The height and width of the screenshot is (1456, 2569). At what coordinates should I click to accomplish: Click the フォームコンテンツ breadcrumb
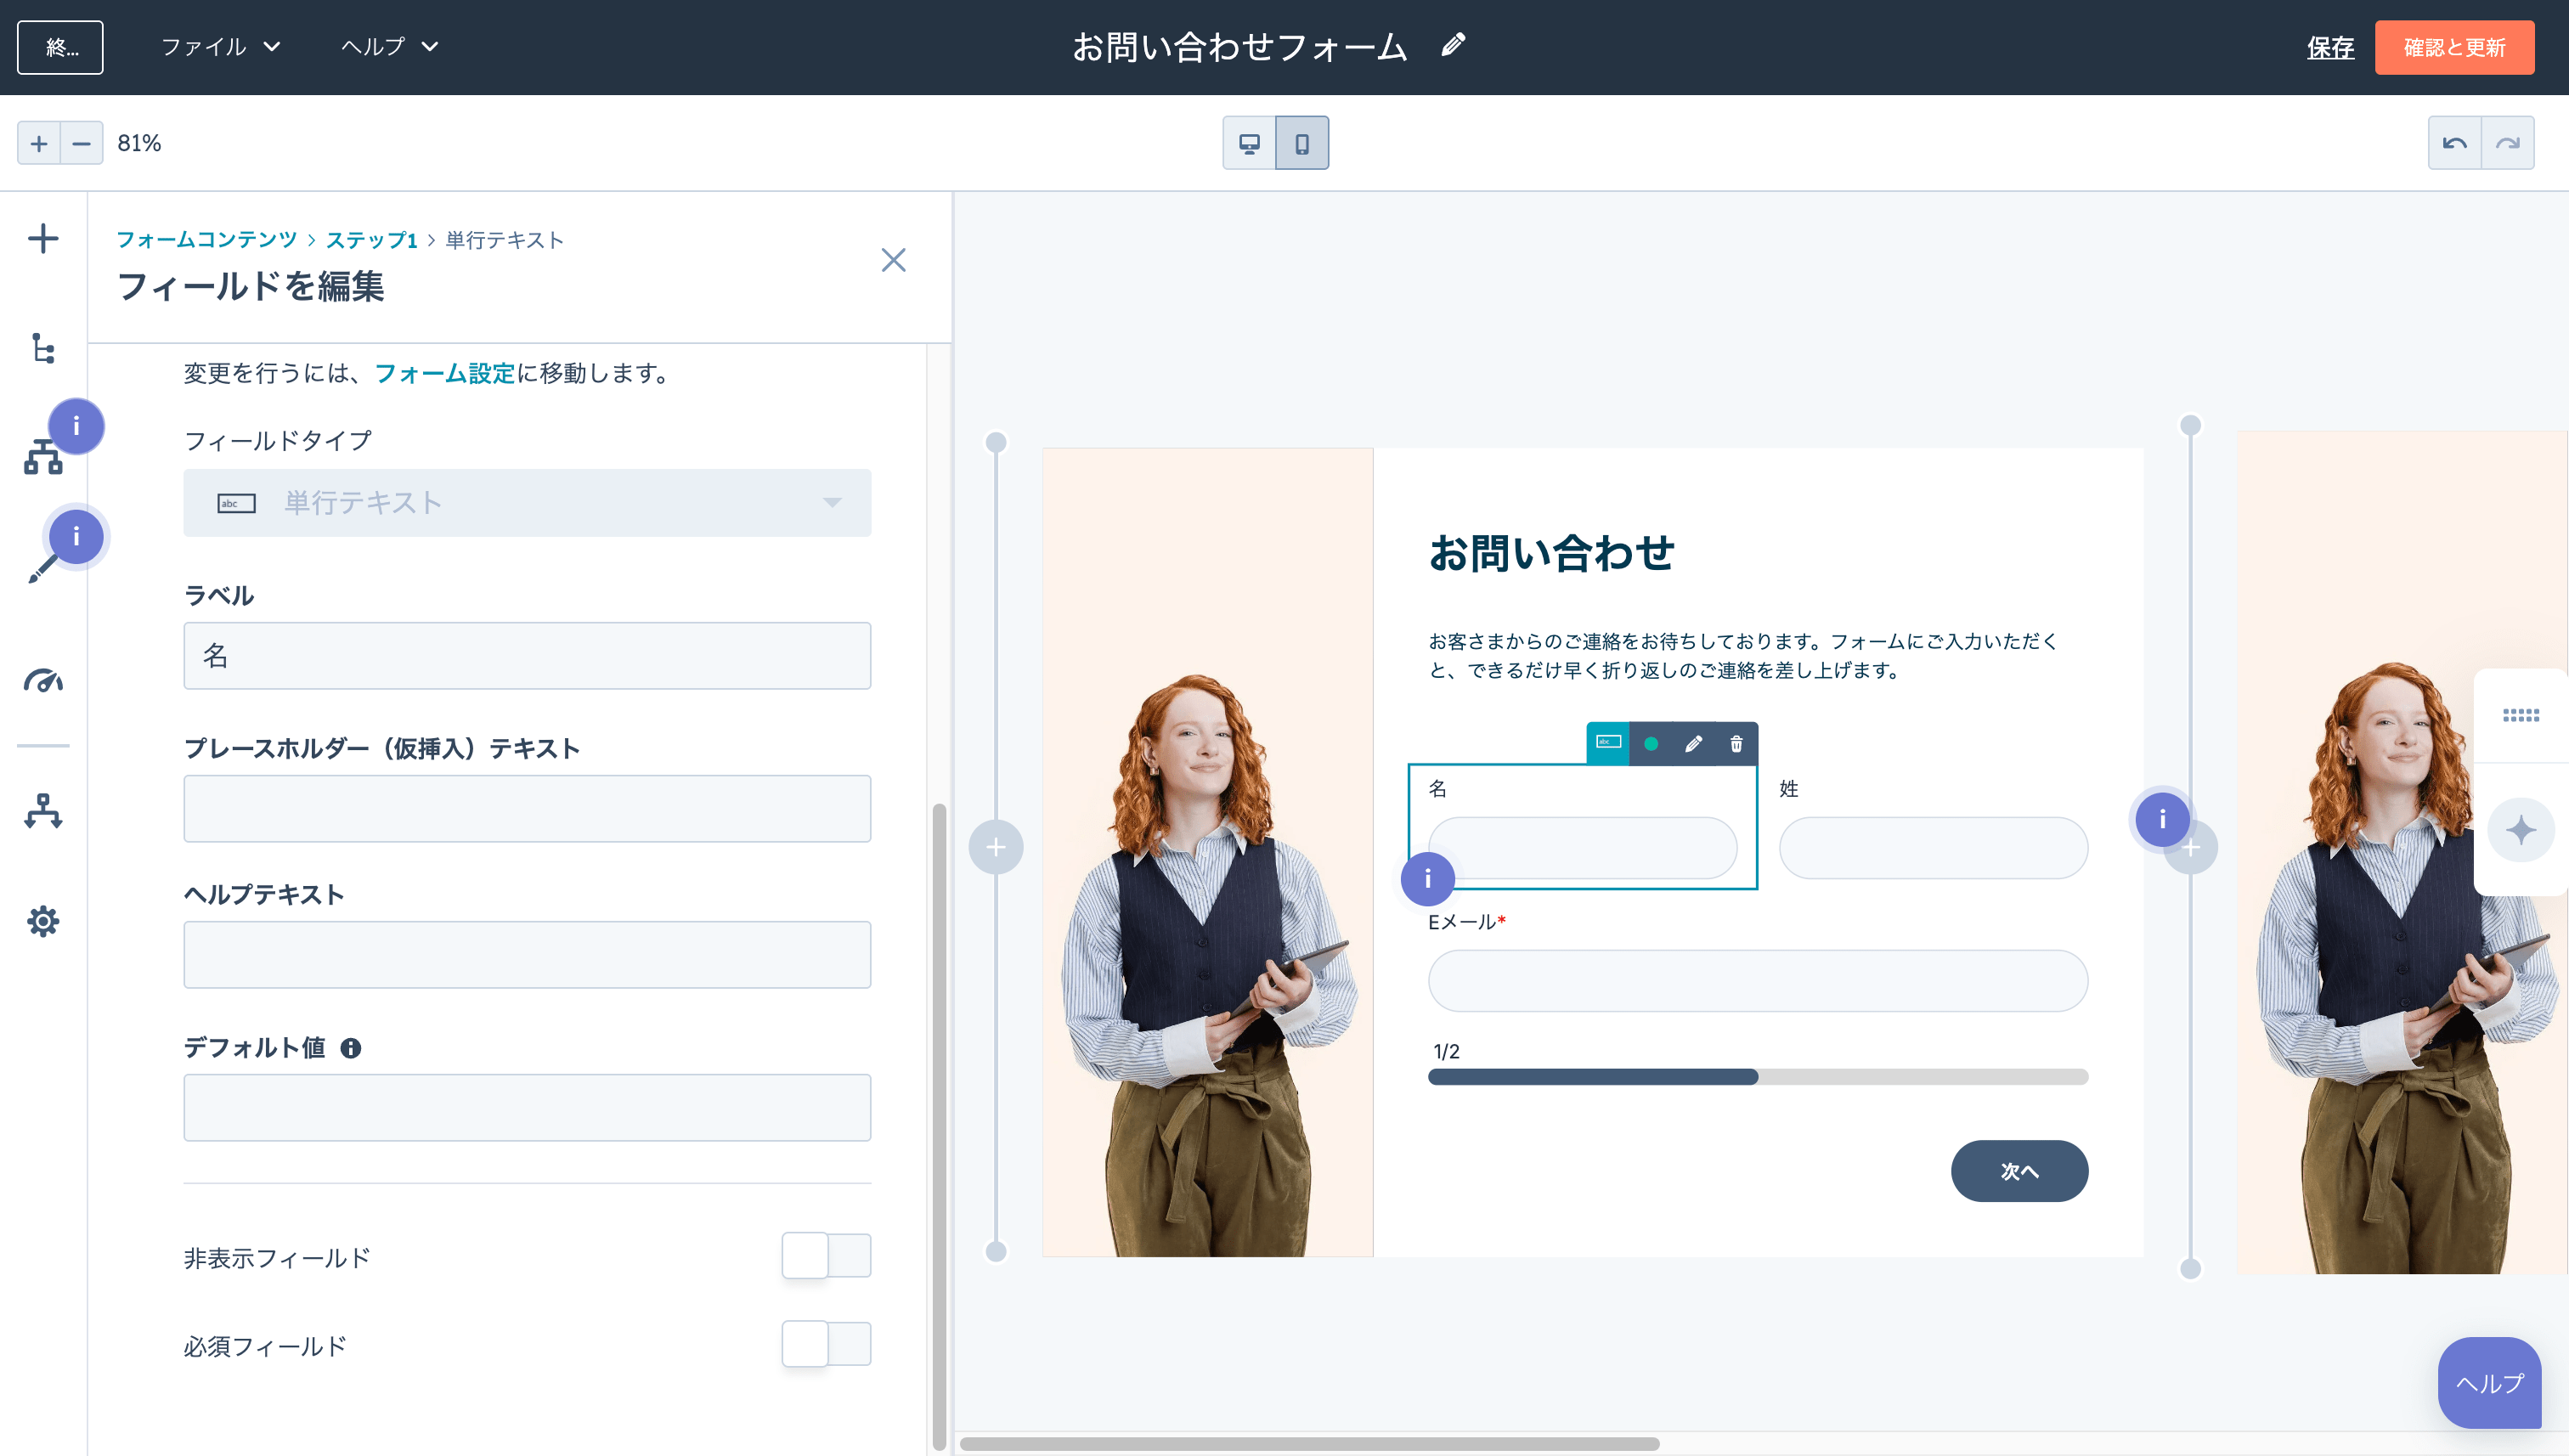click(207, 240)
